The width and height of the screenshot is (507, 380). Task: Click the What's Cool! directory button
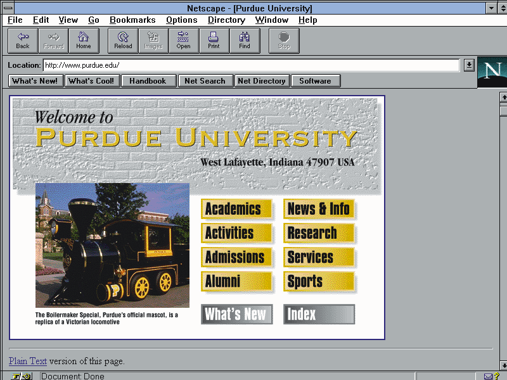click(x=92, y=81)
